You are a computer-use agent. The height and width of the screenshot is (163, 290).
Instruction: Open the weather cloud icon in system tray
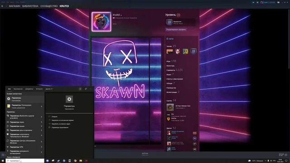tap(249, 161)
